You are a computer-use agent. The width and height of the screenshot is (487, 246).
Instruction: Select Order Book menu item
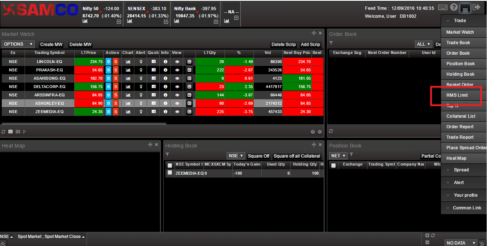coord(464,53)
